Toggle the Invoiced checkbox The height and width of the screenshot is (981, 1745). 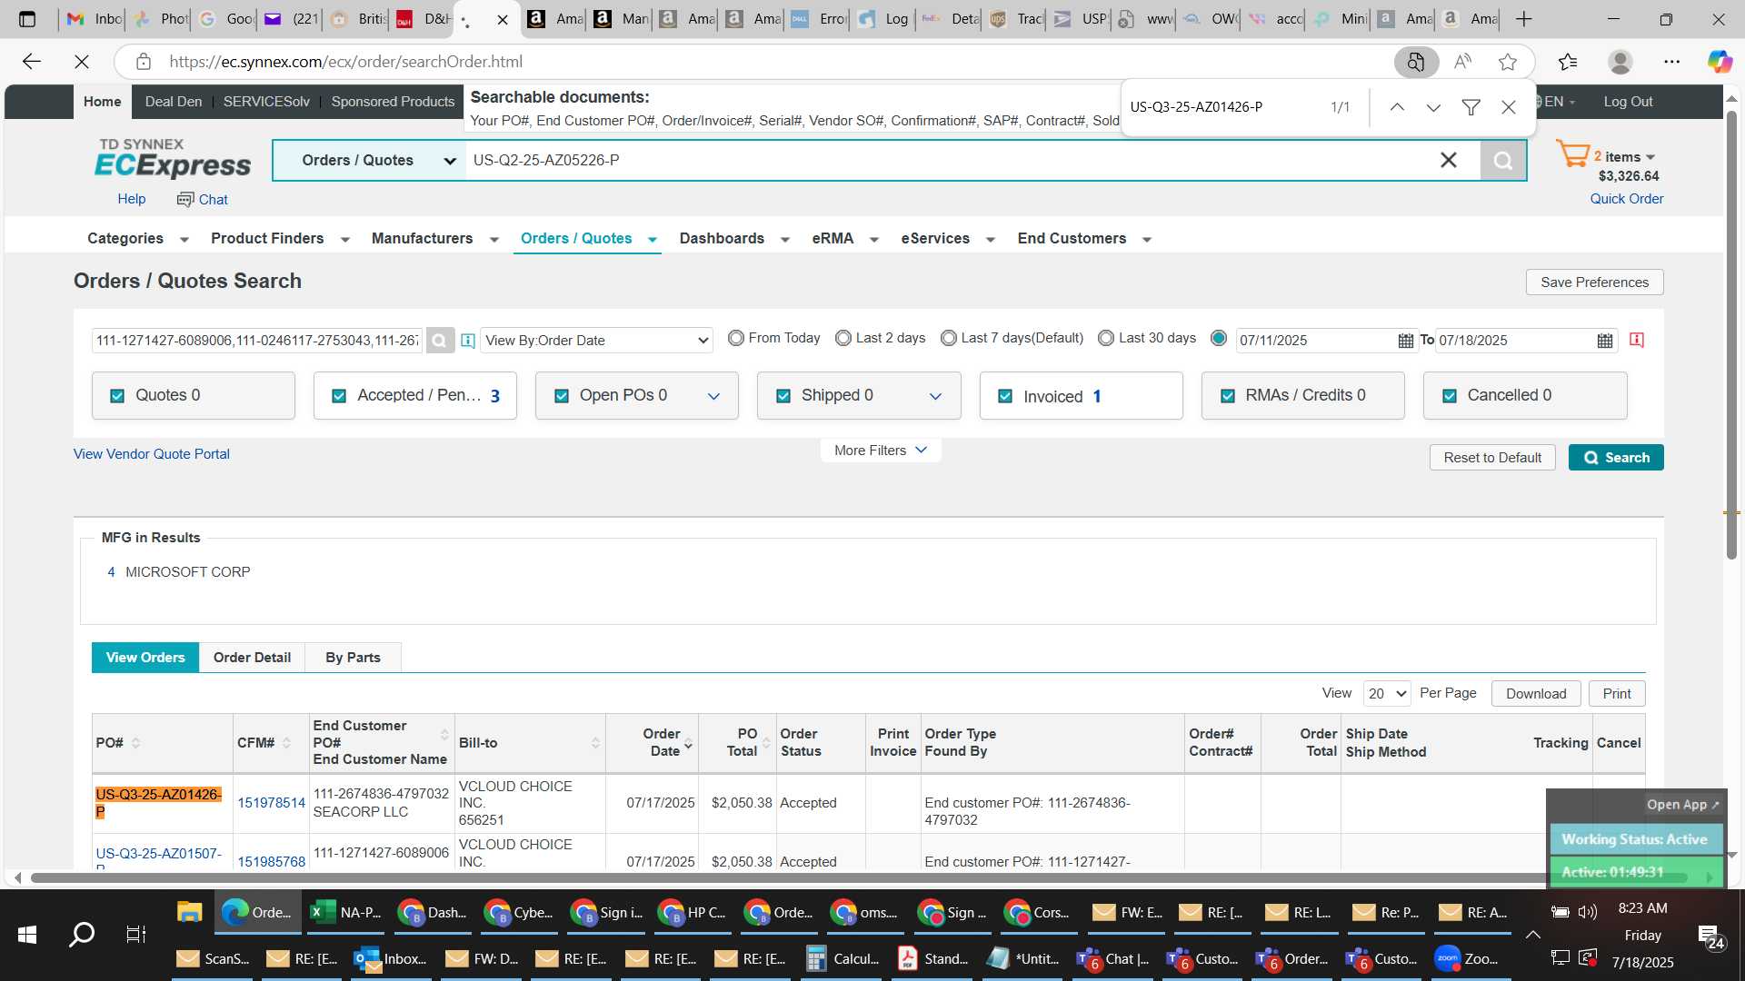click(x=1005, y=396)
